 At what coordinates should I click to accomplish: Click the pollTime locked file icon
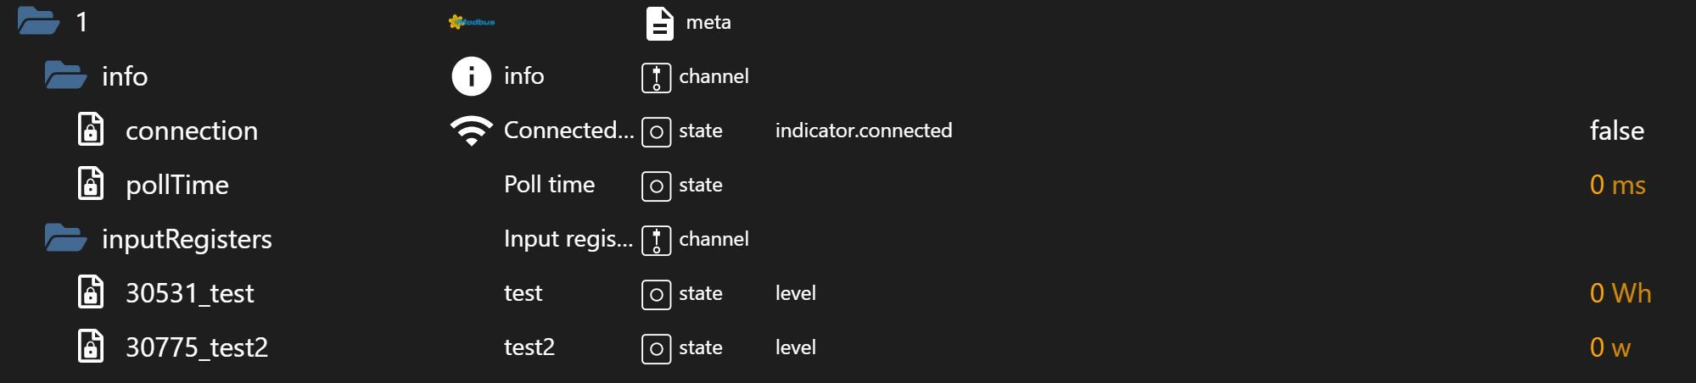coord(91,184)
